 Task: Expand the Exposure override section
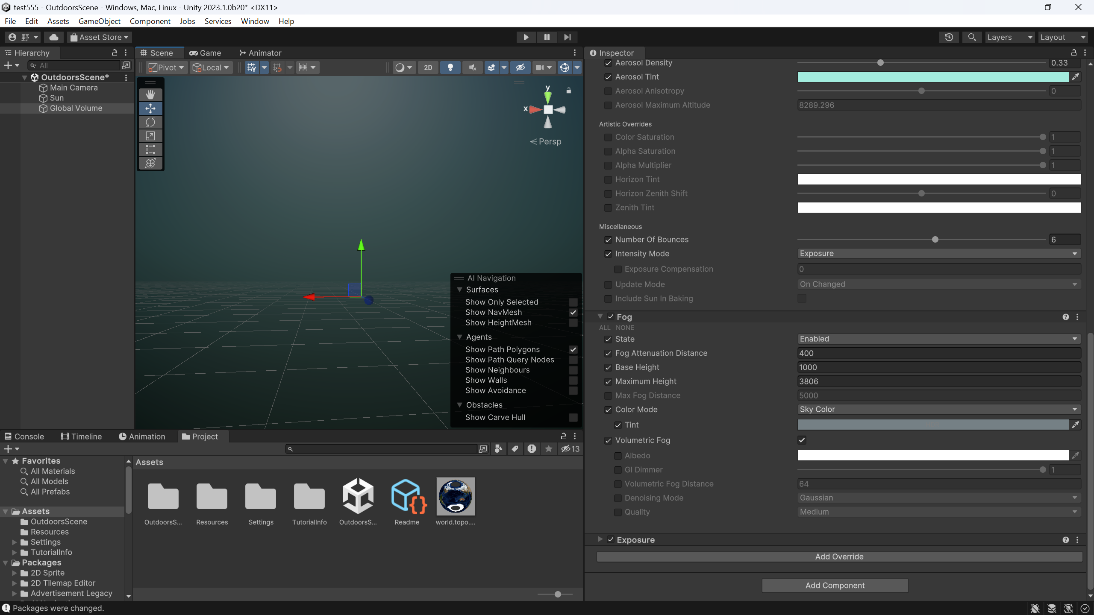[600, 539]
